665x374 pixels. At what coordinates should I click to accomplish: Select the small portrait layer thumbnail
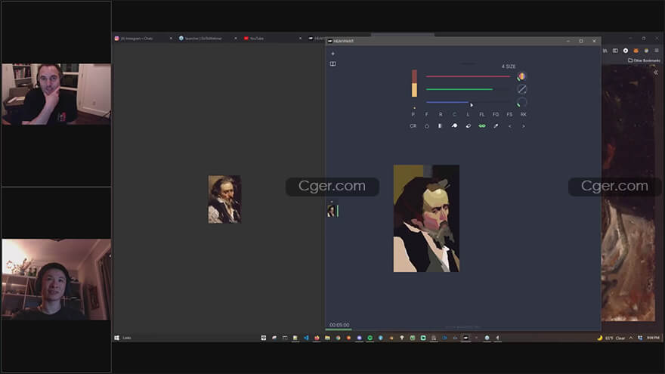tap(331, 211)
